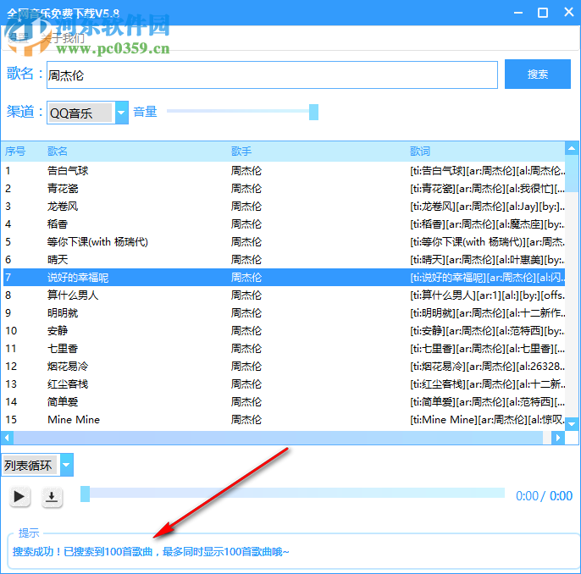Select the song 明明就
This screenshot has width=581, height=574.
click(284, 313)
